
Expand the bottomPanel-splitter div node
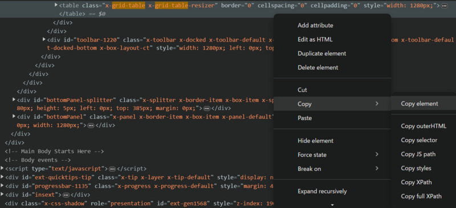(14, 100)
